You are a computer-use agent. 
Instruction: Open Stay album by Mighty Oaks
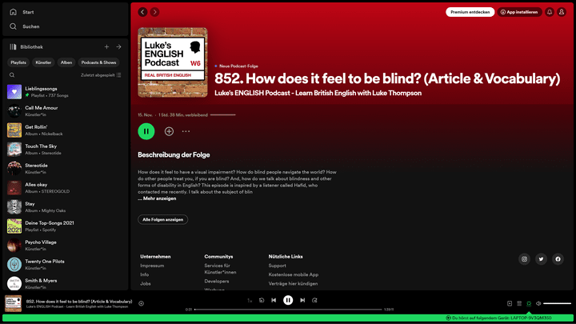pos(66,207)
